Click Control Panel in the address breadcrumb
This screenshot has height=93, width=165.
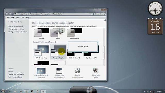coord(23,14)
